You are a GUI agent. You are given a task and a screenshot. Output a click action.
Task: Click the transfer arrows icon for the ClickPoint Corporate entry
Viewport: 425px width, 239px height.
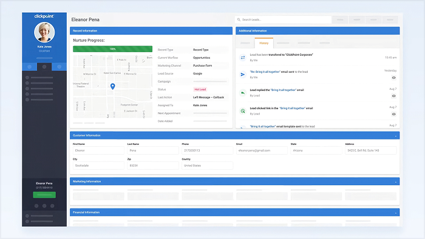coord(243,58)
